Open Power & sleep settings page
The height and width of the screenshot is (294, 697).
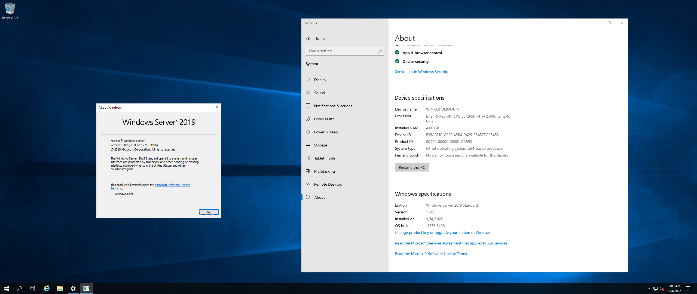pos(345,132)
